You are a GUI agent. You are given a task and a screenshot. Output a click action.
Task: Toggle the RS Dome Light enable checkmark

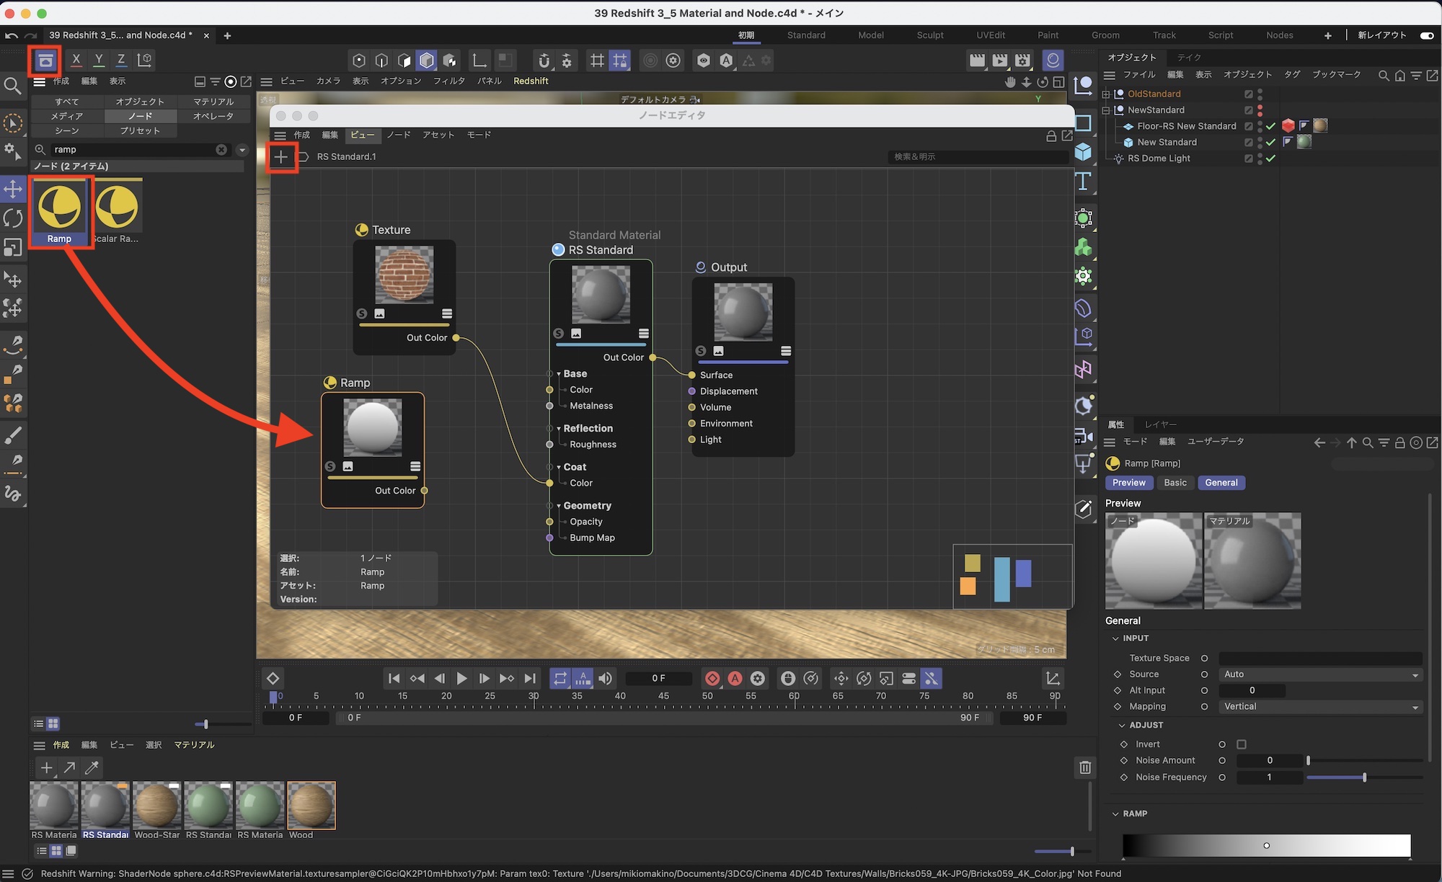tap(1271, 159)
